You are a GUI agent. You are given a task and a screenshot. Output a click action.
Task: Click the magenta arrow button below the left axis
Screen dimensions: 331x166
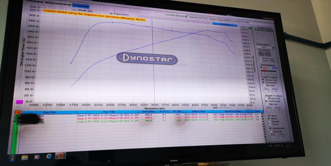click(x=19, y=102)
